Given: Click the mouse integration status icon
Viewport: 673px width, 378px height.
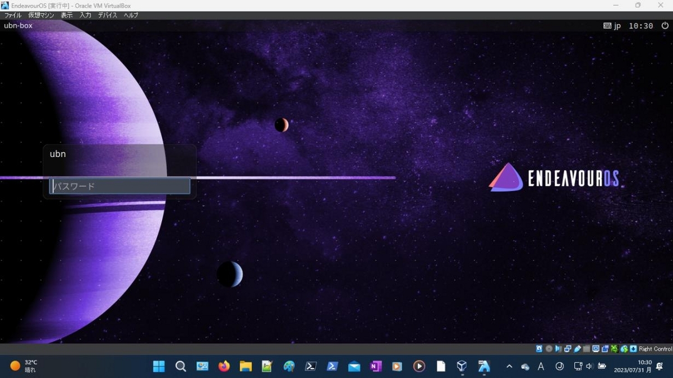Looking at the screenshot, I should [x=624, y=348].
